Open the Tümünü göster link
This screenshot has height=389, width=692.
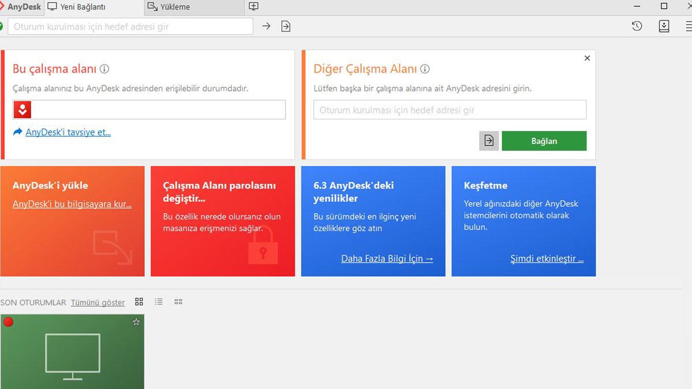[x=97, y=302]
